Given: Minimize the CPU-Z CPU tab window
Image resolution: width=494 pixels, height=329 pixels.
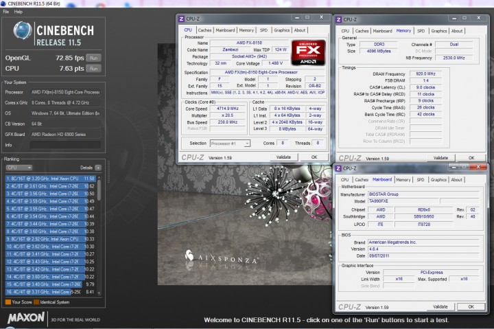Looking at the screenshot, I should click(x=297, y=18).
